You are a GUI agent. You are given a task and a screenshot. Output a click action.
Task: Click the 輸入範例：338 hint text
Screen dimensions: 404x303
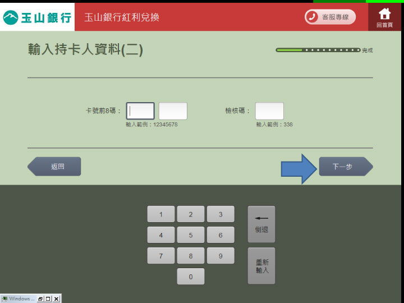coord(274,125)
